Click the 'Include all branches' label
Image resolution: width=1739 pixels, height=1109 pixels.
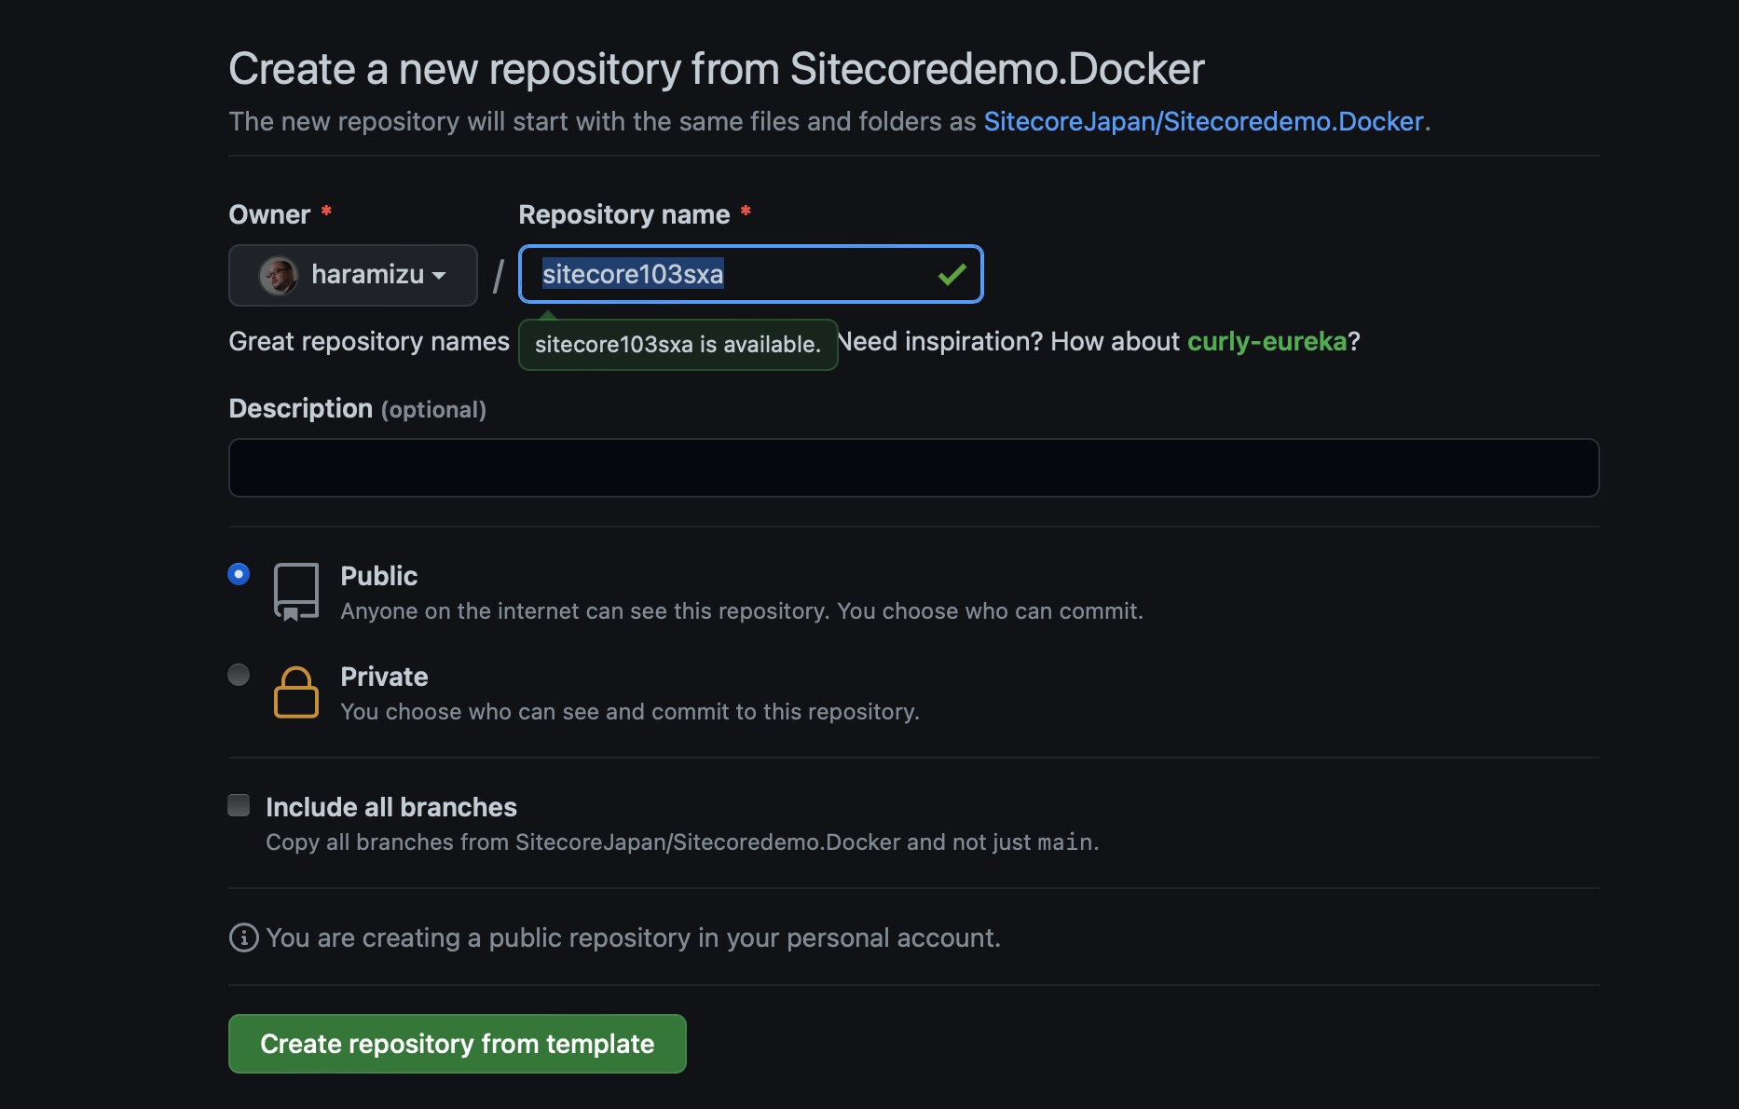pos(391,807)
